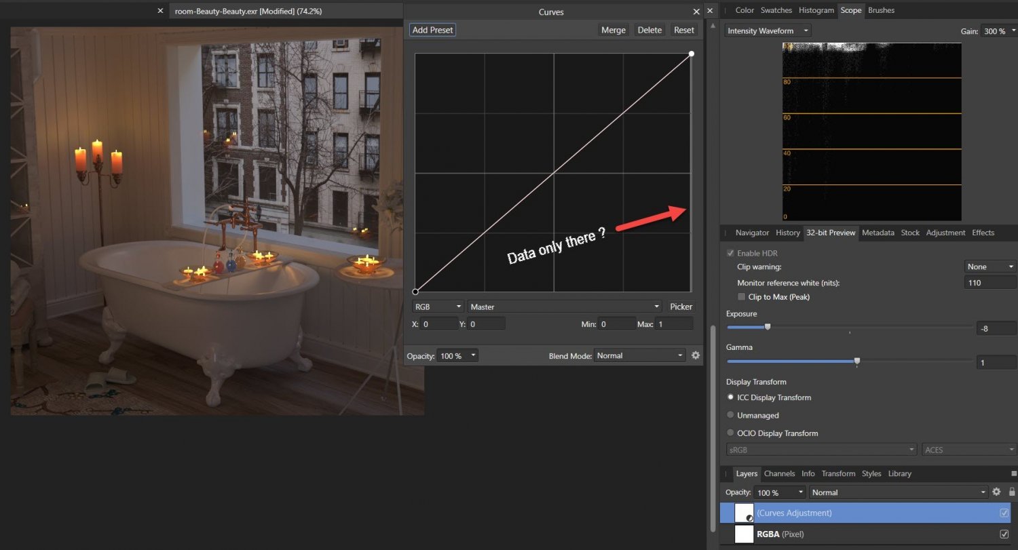Close the room-Beauty-Beauty.exr document tab
Image resolution: width=1018 pixels, height=550 pixels.
(160, 11)
